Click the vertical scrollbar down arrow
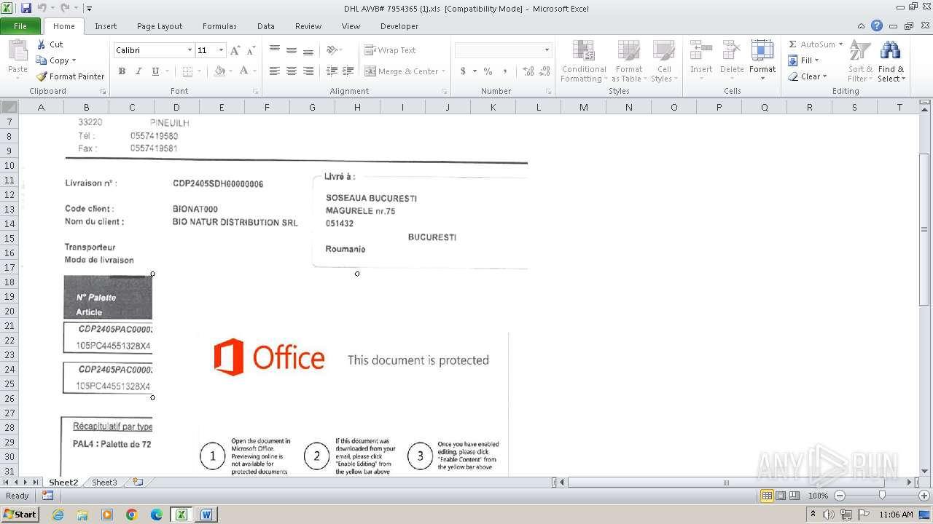 point(924,471)
